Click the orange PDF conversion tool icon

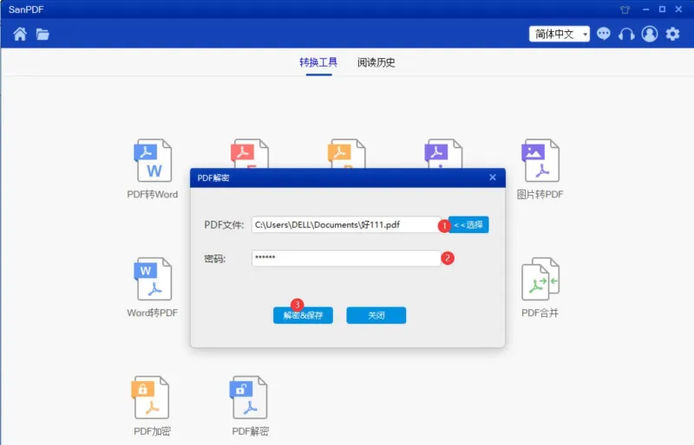pyautogui.click(x=346, y=153)
